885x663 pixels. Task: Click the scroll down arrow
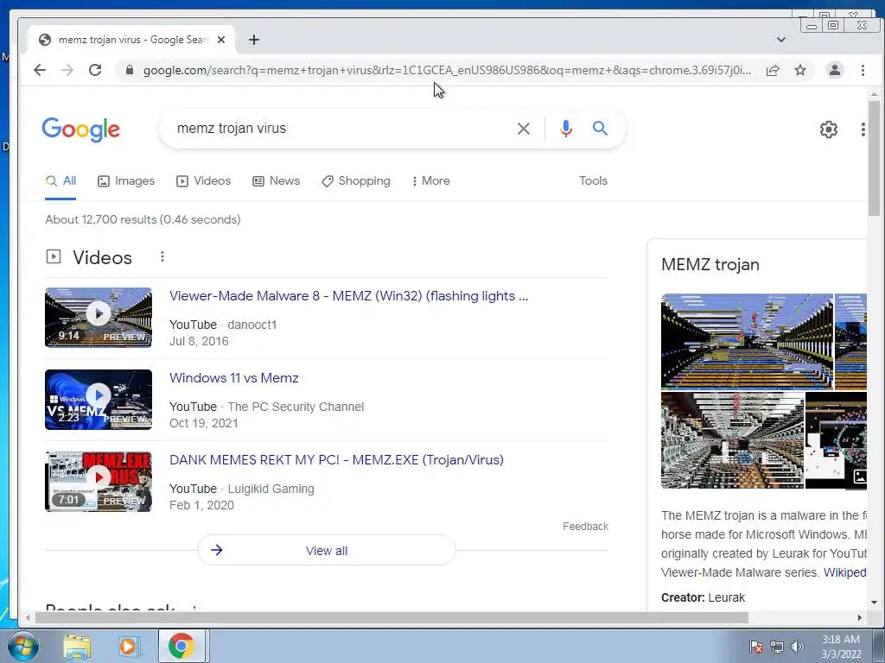874,603
